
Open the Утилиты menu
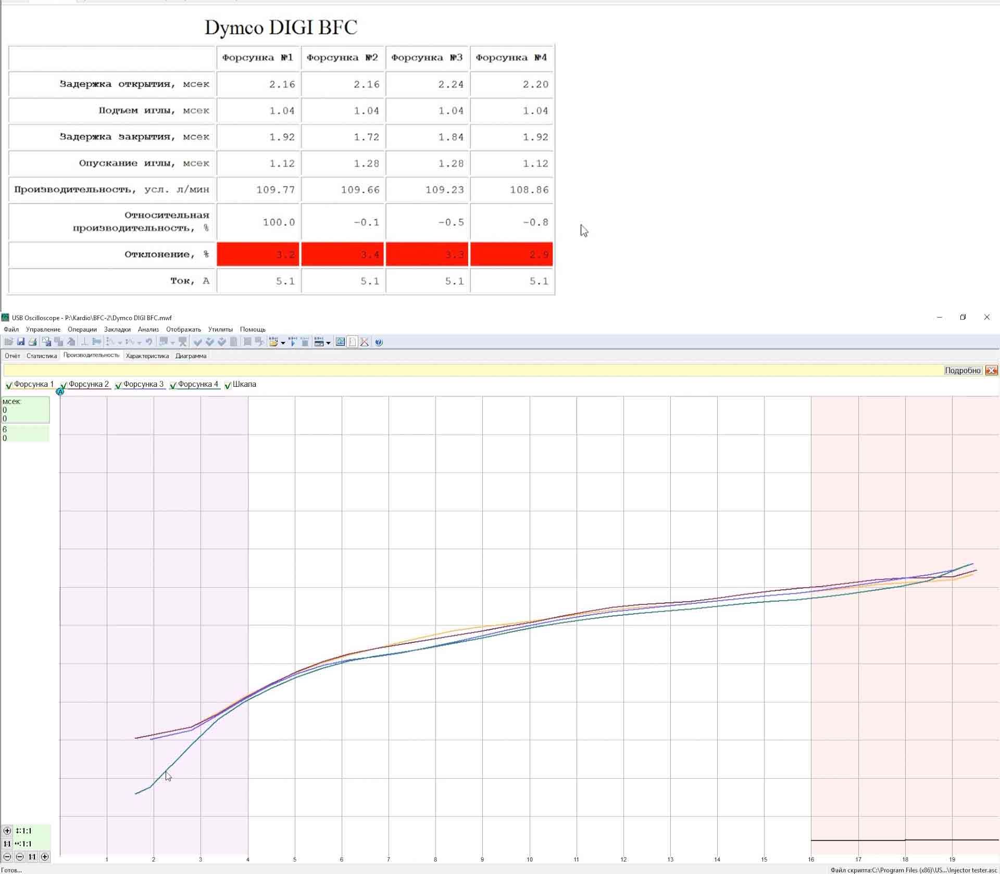coord(220,329)
